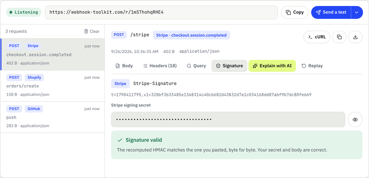Viewport: 369px width, 178px height.
Task: Clear all requests
Action: click(x=92, y=31)
